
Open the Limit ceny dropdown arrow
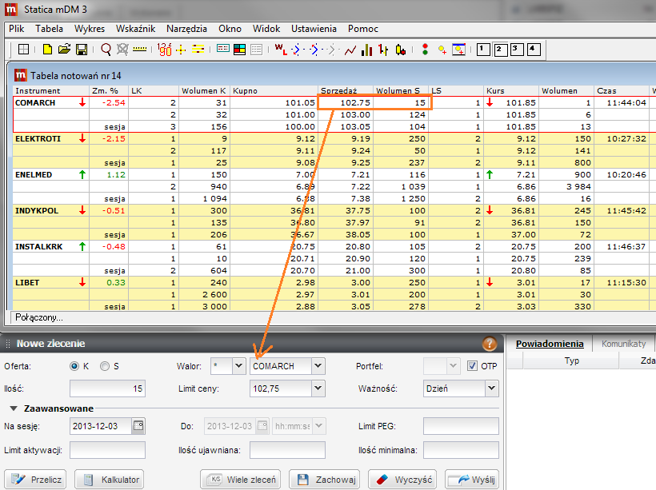318,388
